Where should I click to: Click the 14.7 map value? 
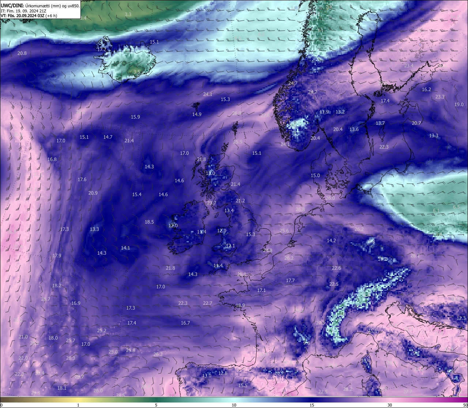pos(107,137)
